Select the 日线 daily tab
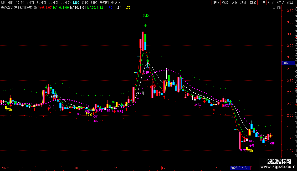Screen dimensions: 297x171 (x=76, y=2)
